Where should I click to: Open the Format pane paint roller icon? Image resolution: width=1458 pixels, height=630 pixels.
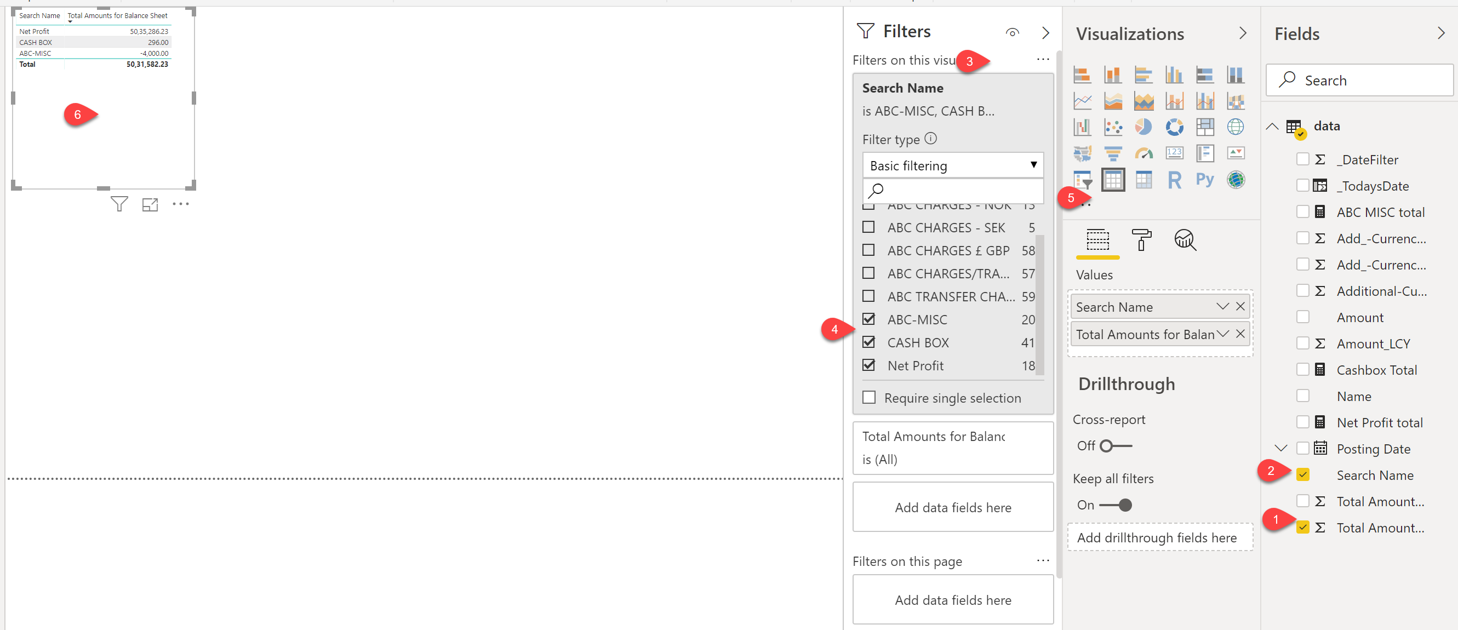coord(1142,240)
